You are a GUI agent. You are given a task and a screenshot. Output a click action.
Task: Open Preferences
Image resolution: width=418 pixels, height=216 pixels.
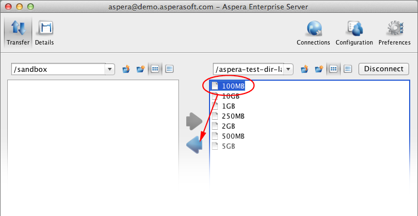[395, 33]
